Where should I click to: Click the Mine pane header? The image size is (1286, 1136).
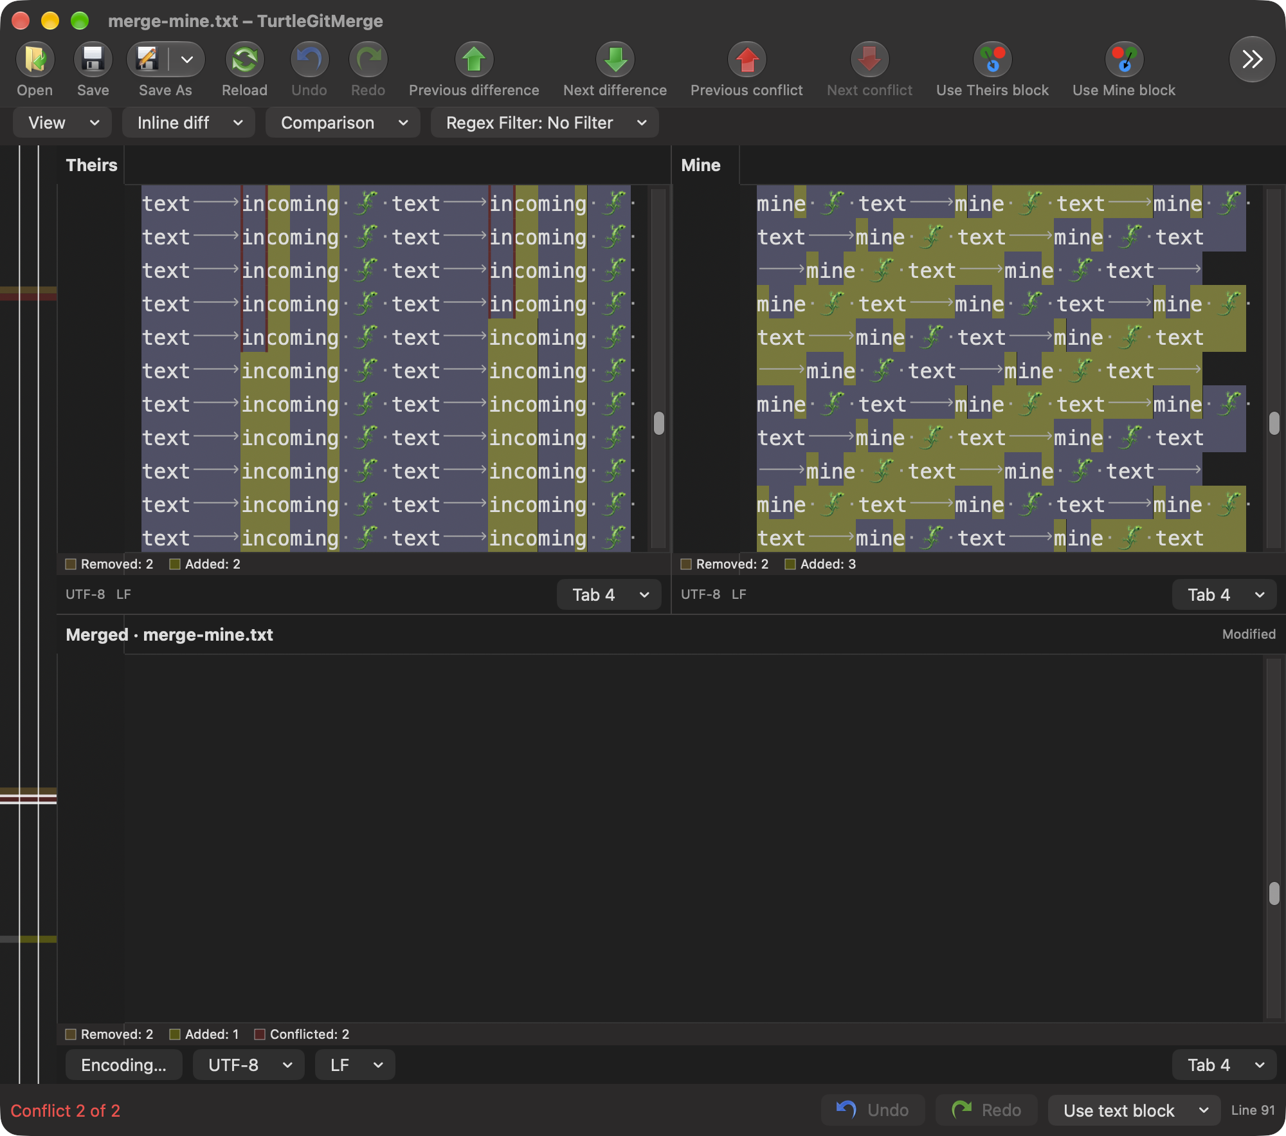[x=700, y=165]
